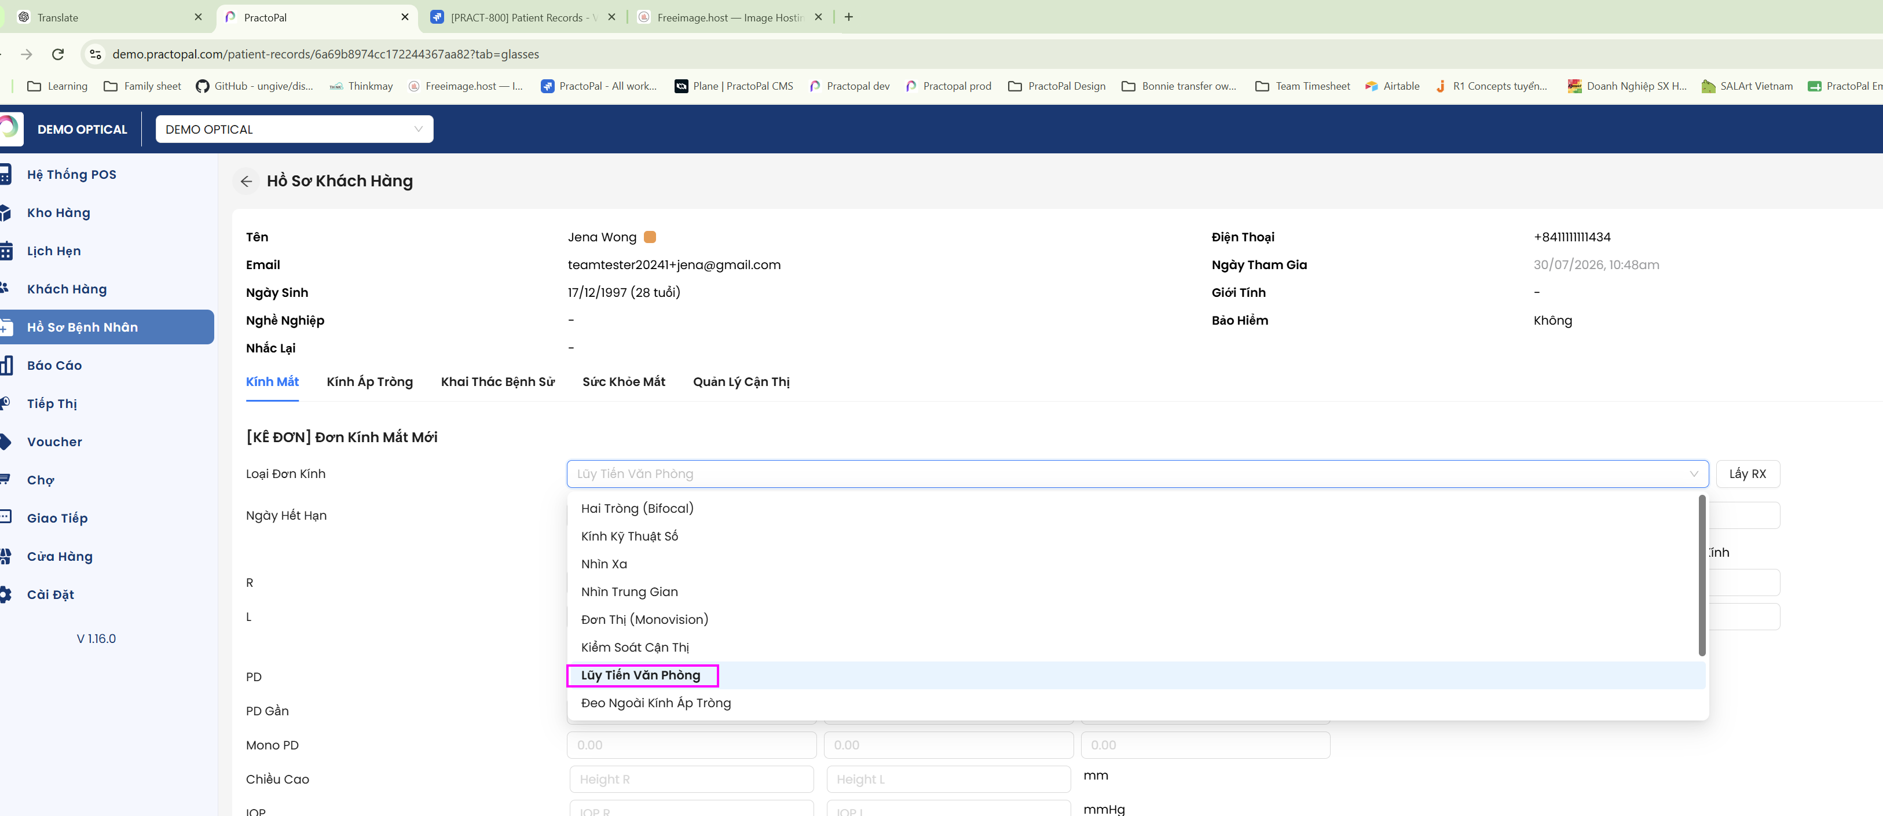Click the Cài Đặt gear icon
1883x816 pixels.
click(5, 595)
